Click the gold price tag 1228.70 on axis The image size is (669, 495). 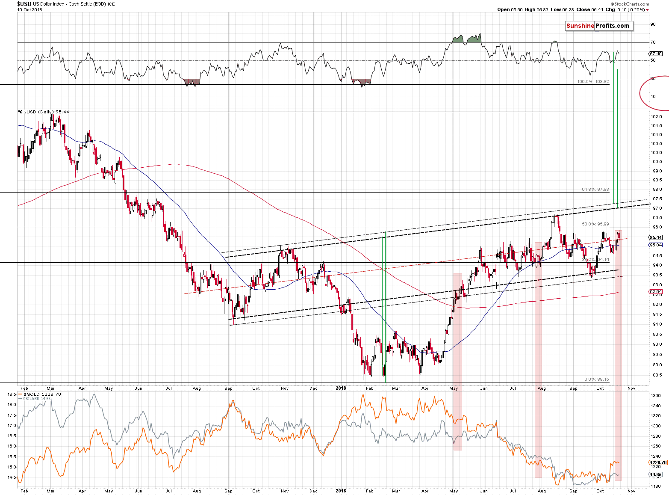[658, 462]
